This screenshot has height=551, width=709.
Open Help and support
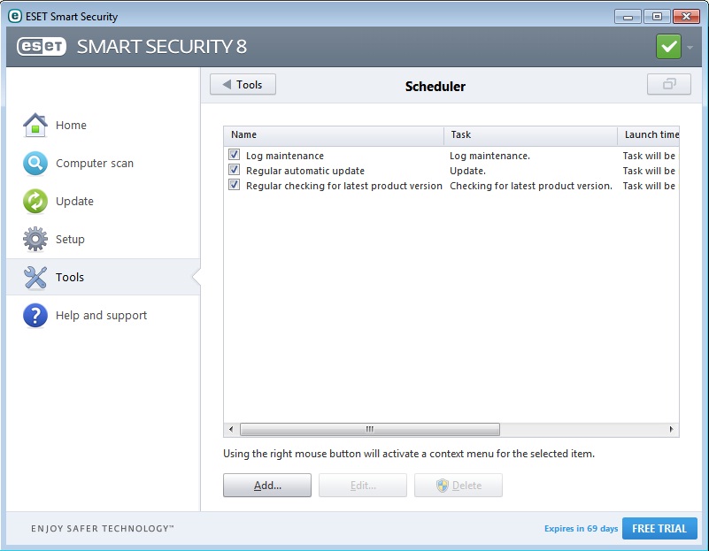point(103,315)
